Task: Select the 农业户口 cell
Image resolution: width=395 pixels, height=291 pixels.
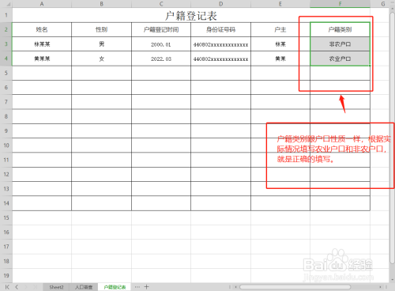Action: pyautogui.click(x=340, y=59)
